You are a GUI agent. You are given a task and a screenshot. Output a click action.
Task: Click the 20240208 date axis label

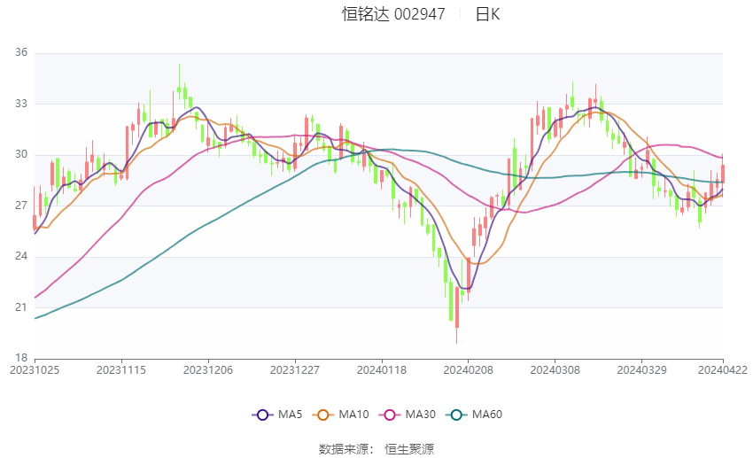(x=469, y=370)
